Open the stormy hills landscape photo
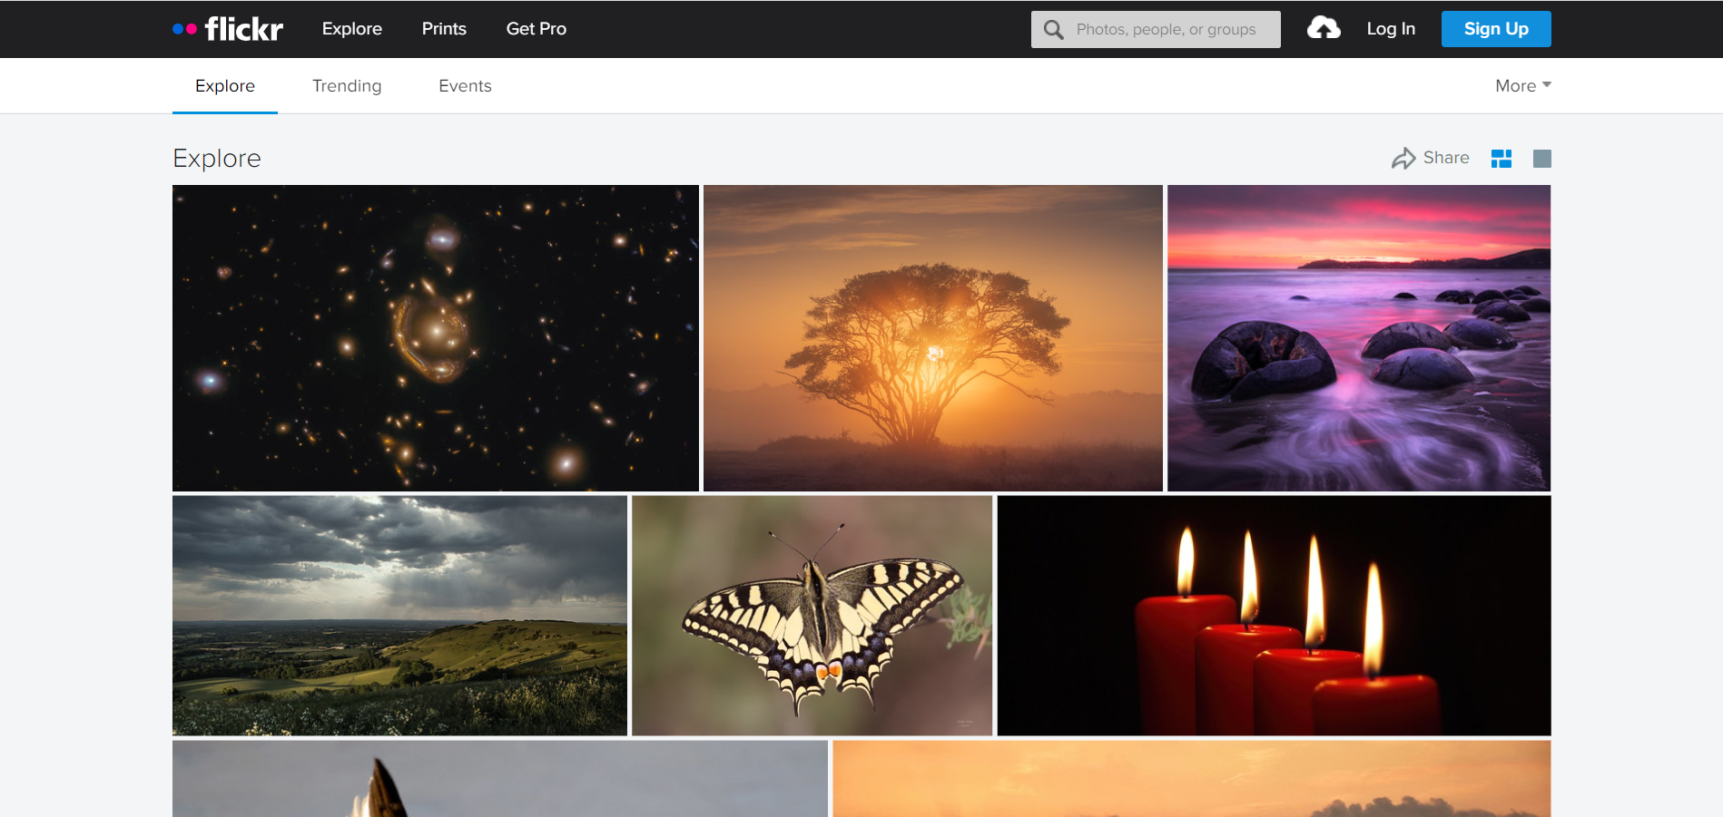Viewport: 1723px width, 817px height. tap(399, 616)
